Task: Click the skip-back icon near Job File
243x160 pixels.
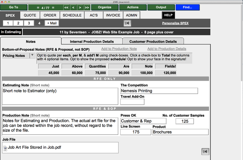Action: [x=205, y=151]
